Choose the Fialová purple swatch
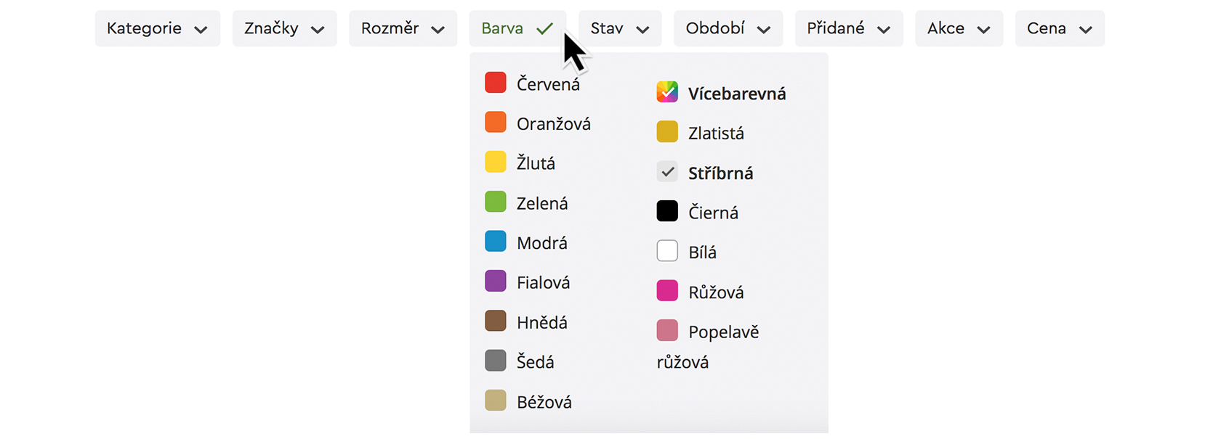The width and height of the screenshot is (1205, 439). (x=495, y=281)
